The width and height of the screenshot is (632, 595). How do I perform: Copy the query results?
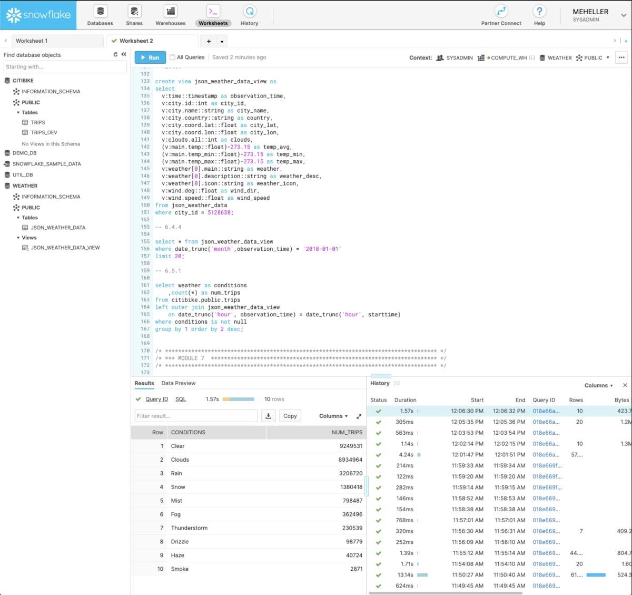click(290, 416)
